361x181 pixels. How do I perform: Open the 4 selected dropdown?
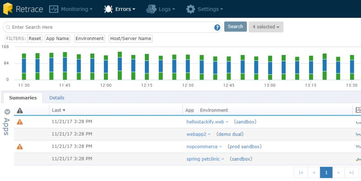click(x=266, y=27)
